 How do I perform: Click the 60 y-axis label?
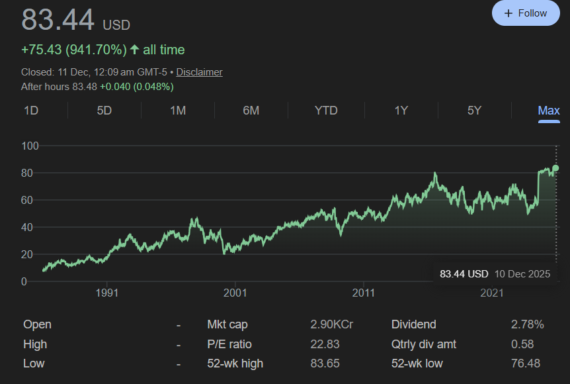(26, 200)
